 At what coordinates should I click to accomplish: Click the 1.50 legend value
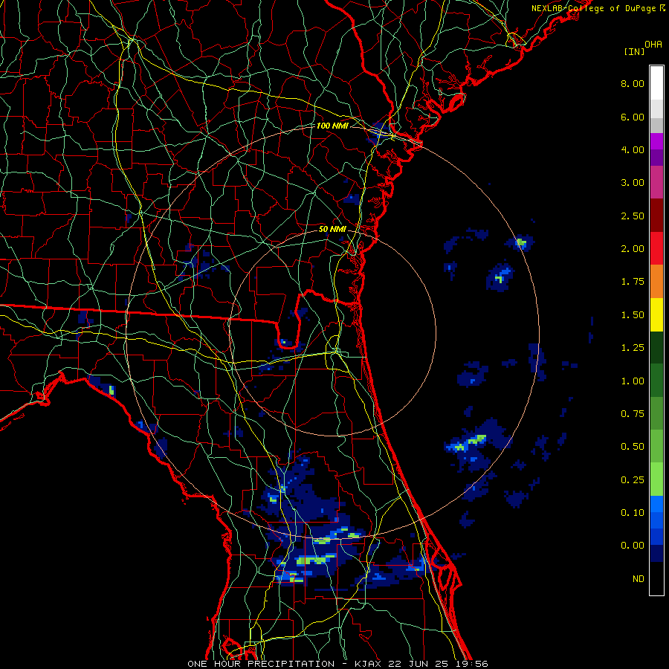[x=633, y=315]
